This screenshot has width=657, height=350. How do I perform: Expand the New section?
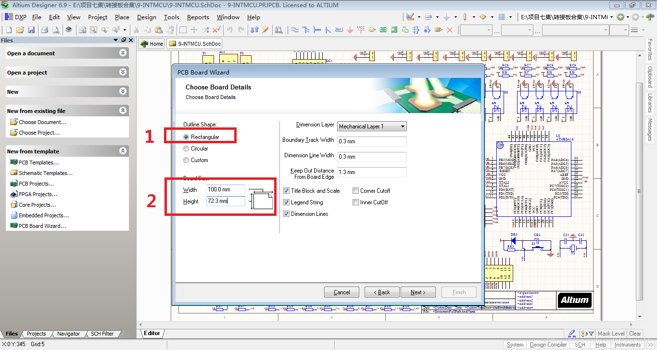tap(123, 91)
